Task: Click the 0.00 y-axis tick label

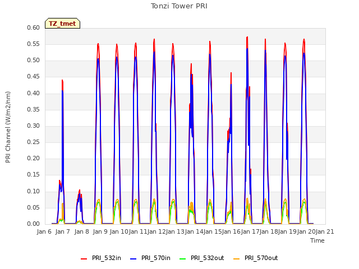Action: (x=34, y=224)
